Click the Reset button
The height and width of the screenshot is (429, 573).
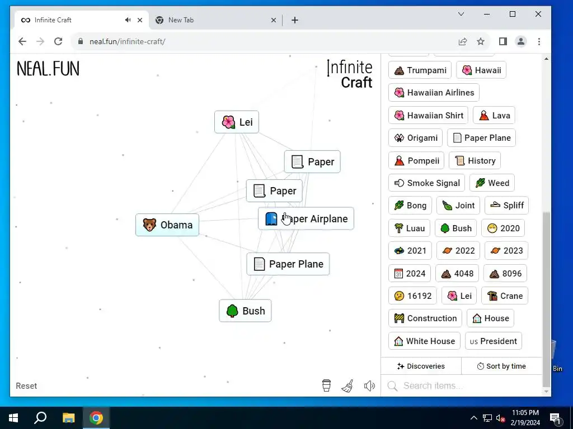26,386
